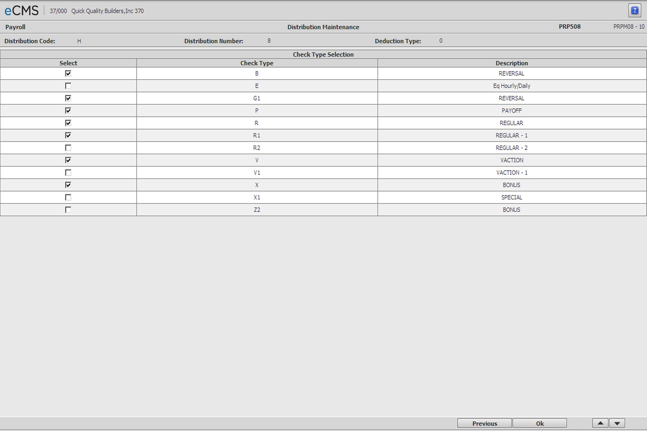The height and width of the screenshot is (431, 647).
Task: Click the 37/000 company number text
Action: coord(58,11)
